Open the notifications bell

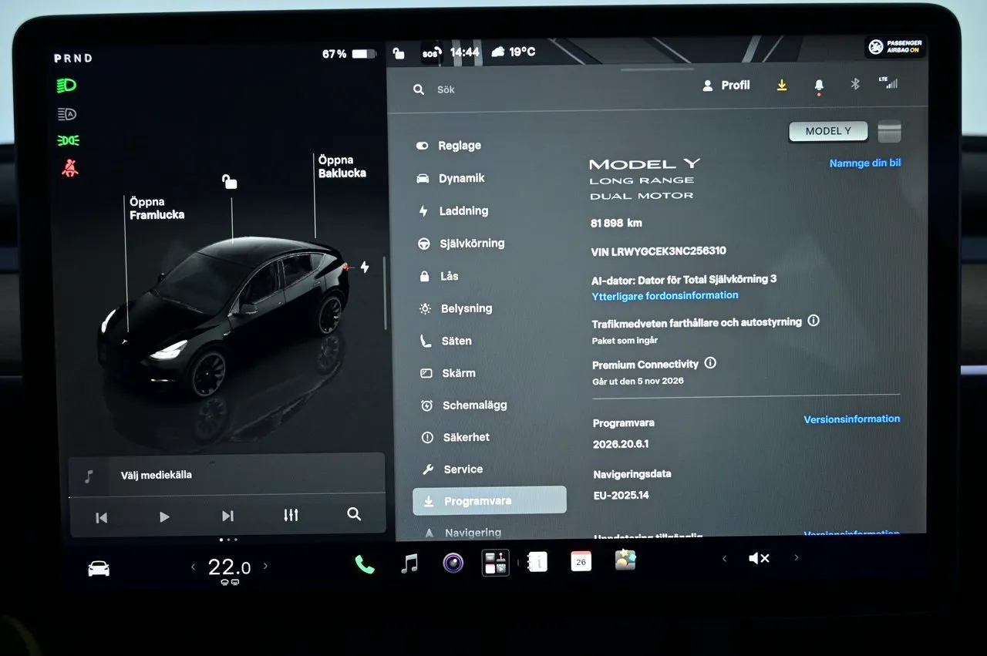(x=819, y=86)
